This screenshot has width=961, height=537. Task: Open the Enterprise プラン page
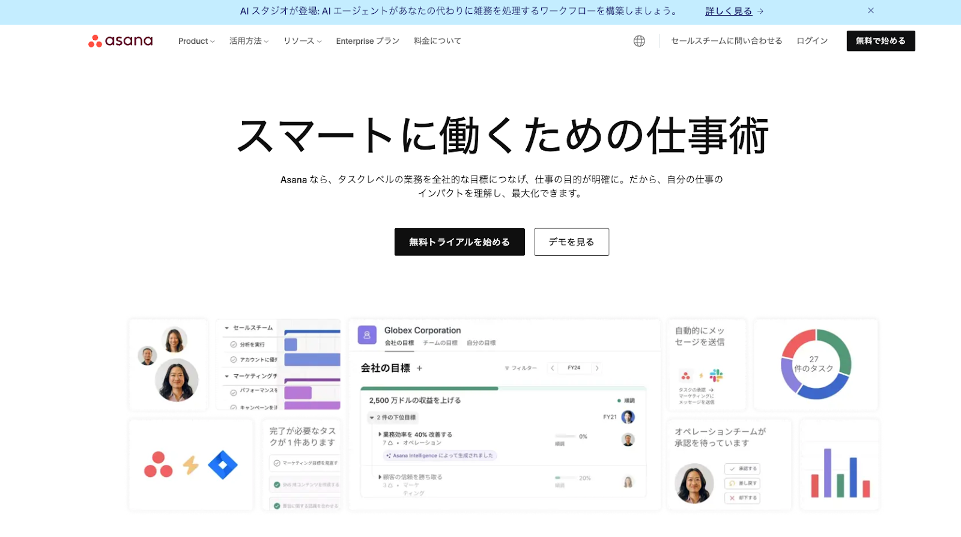click(368, 41)
